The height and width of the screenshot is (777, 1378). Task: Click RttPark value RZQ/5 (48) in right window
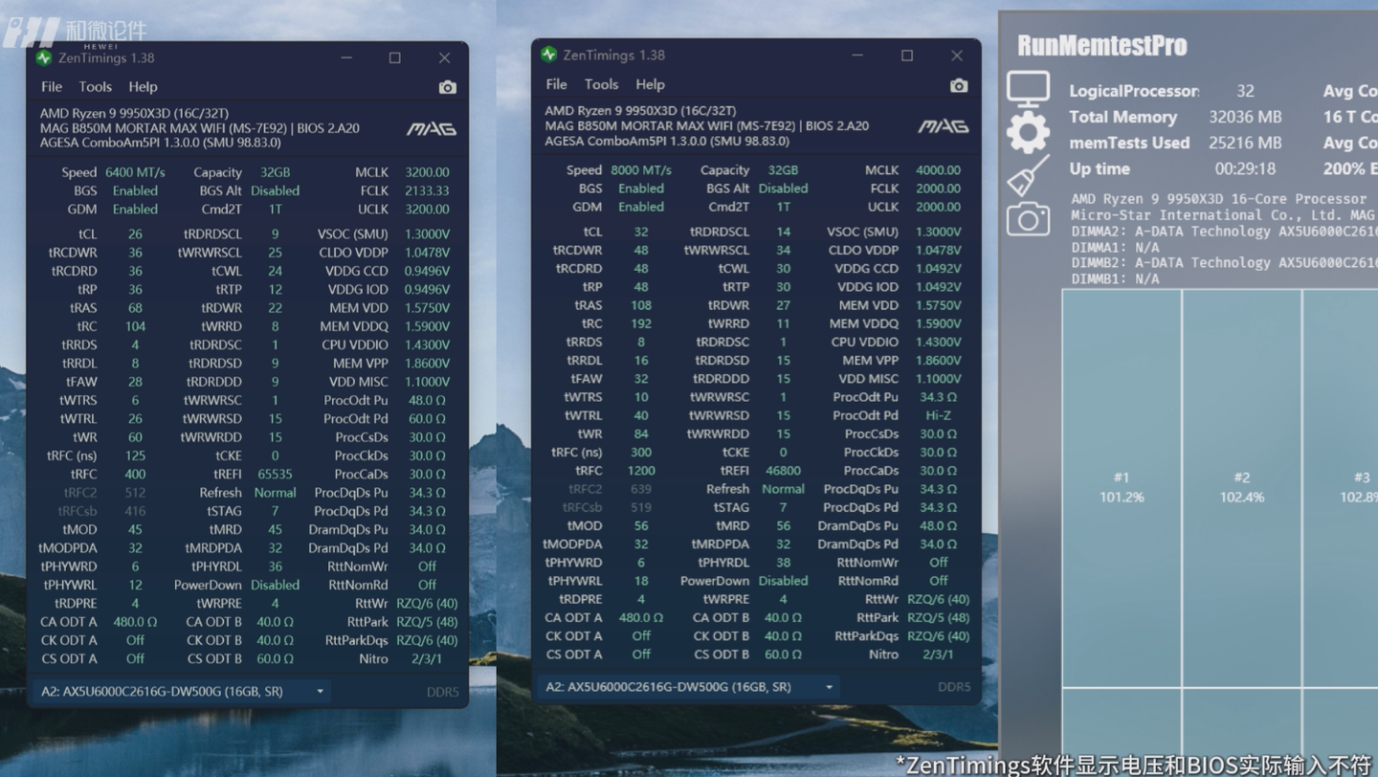click(938, 618)
